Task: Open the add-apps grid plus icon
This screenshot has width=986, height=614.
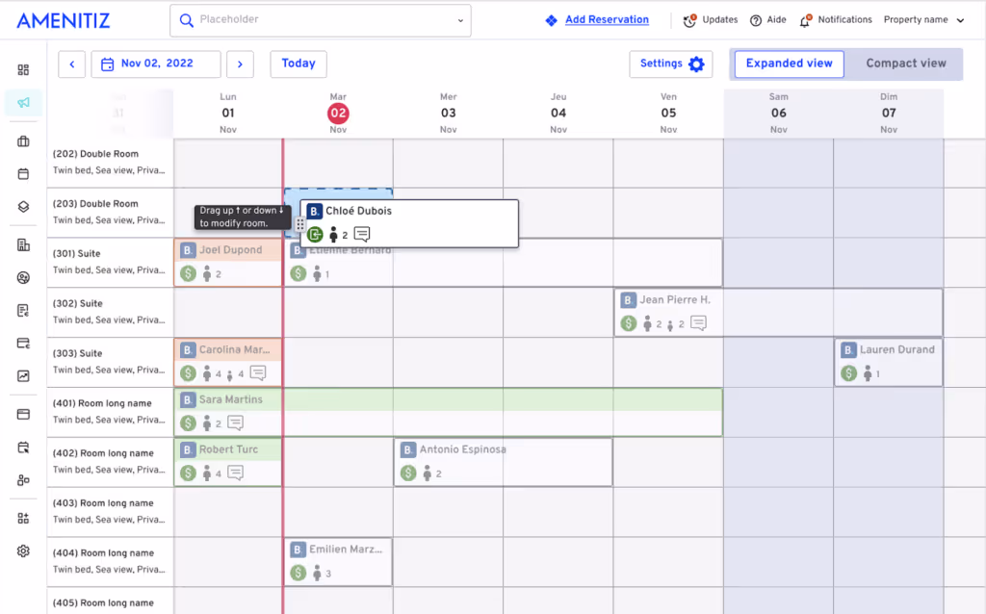Action: [x=23, y=519]
